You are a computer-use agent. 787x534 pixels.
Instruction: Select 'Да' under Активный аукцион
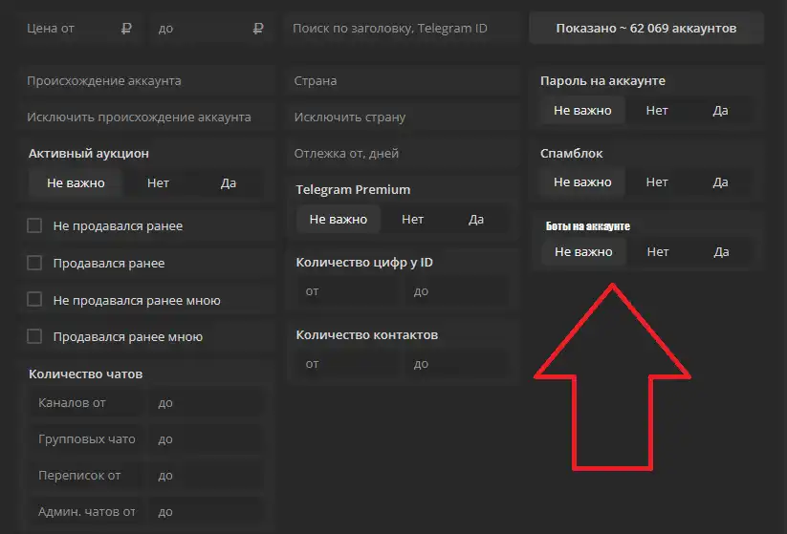click(229, 183)
